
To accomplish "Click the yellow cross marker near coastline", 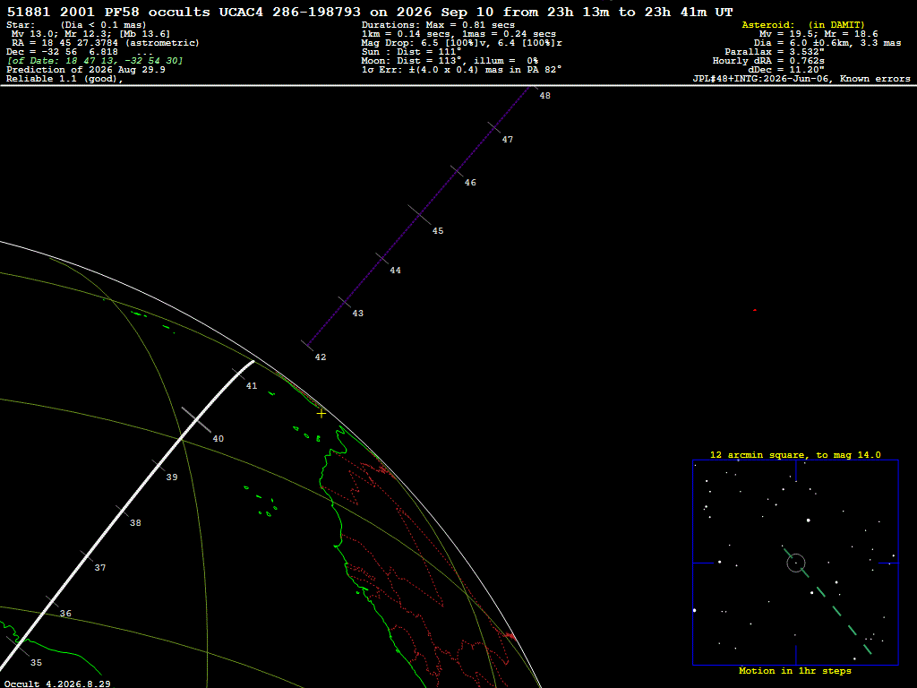I will click(x=321, y=414).
